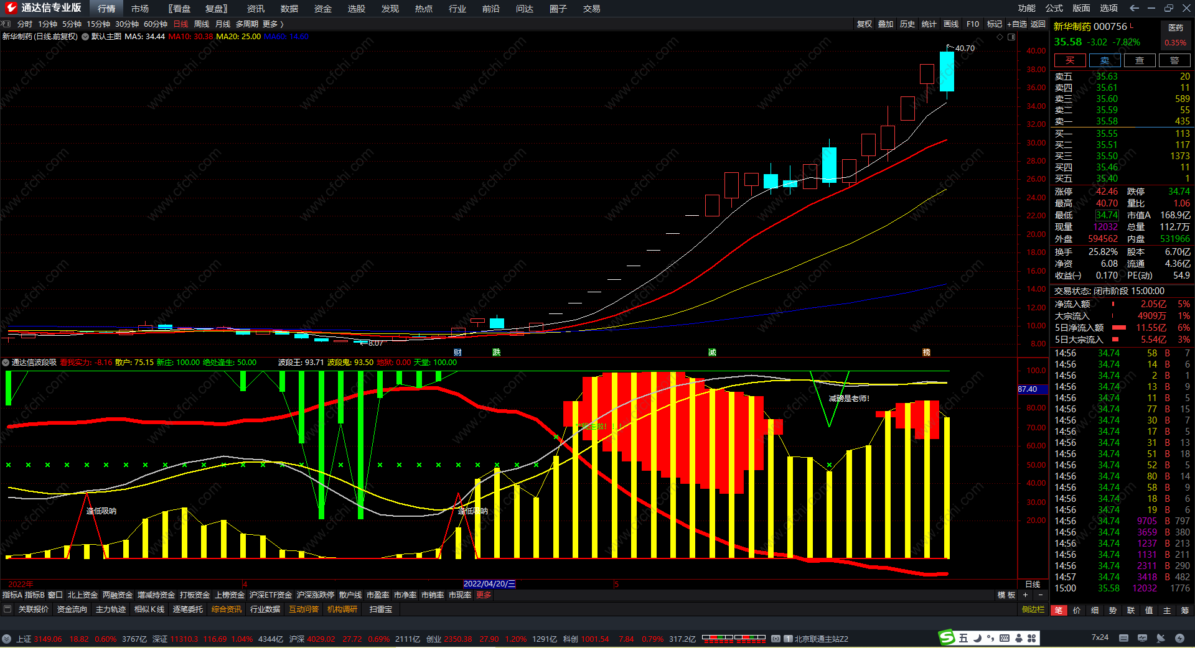Click the minus button beside 模板
This screenshot has height=648, width=1195.
[1040, 595]
